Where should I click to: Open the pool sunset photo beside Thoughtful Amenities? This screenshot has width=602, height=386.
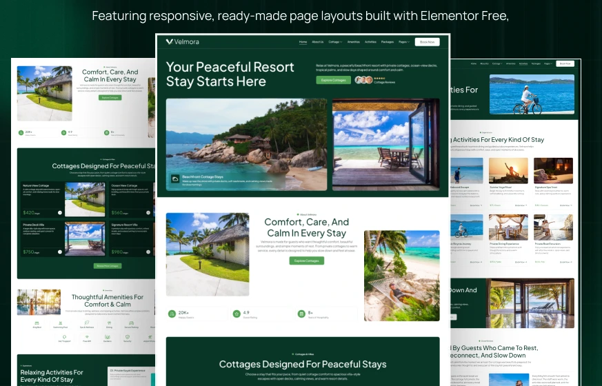(x=39, y=302)
